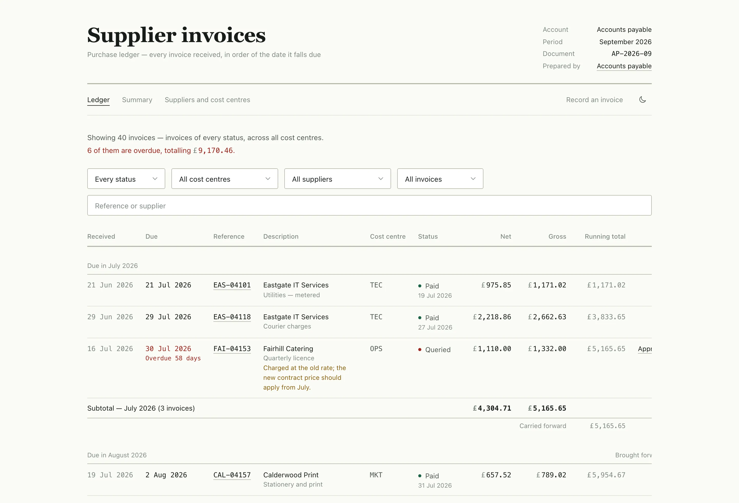
Task: Open the Summary tab
Action: [137, 100]
